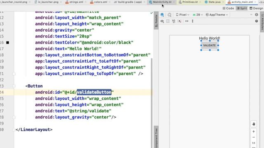Click the pan hand tool icon
The width and height of the screenshot is (264, 148).
(x=254, y=124)
